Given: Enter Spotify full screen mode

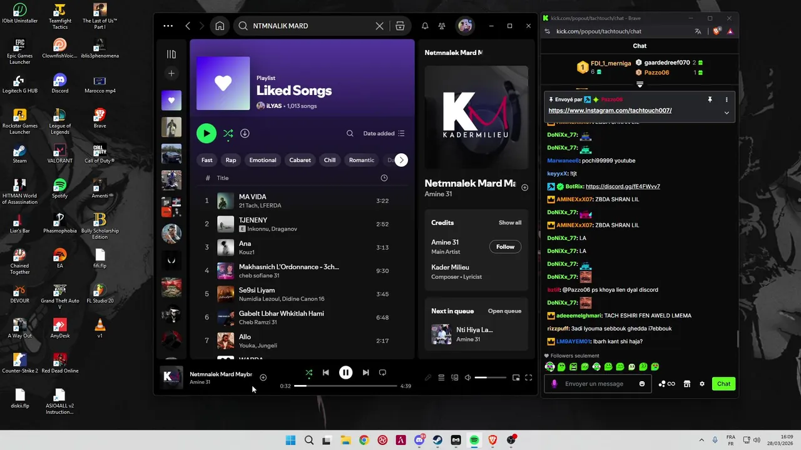Looking at the screenshot, I should [x=528, y=377].
